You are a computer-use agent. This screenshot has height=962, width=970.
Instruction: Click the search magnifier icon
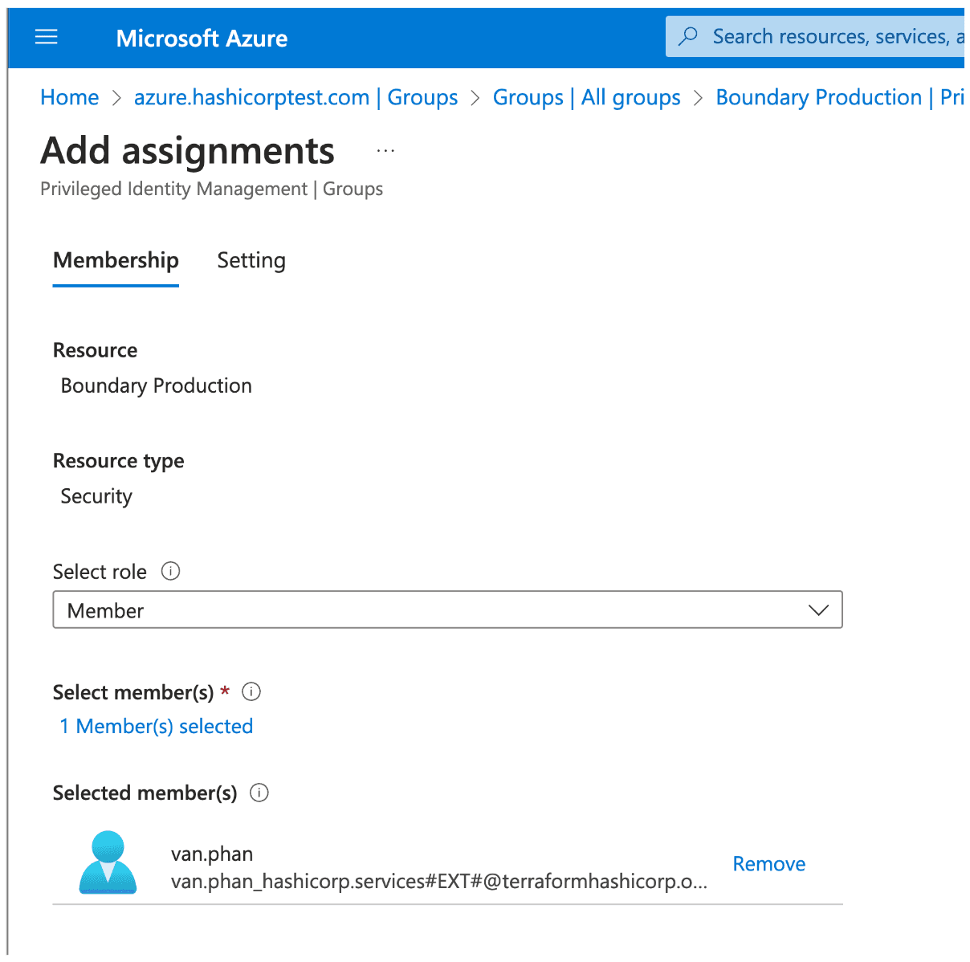[688, 37]
